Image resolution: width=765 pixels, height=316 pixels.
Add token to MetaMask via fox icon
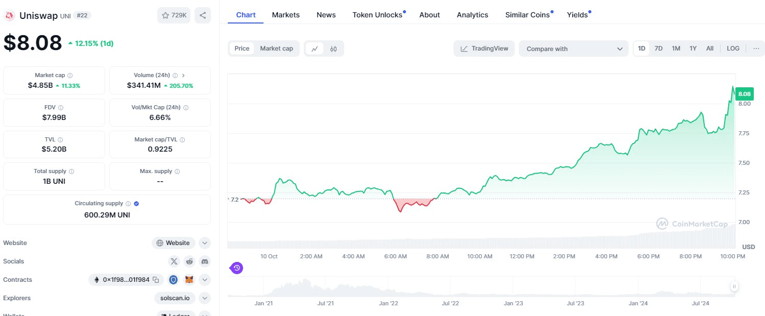coord(189,280)
